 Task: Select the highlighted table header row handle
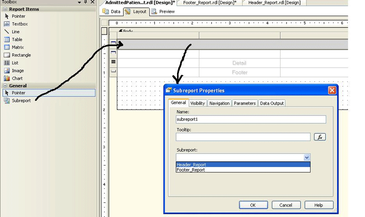coord(113,44)
